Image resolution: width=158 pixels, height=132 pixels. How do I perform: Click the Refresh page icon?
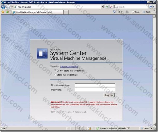[107, 7]
